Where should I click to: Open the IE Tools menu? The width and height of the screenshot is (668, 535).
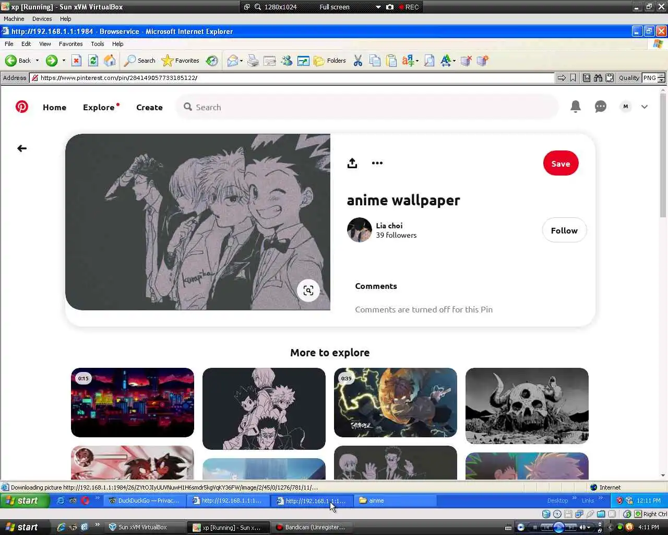pyautogui.click(x=97, y=44)
